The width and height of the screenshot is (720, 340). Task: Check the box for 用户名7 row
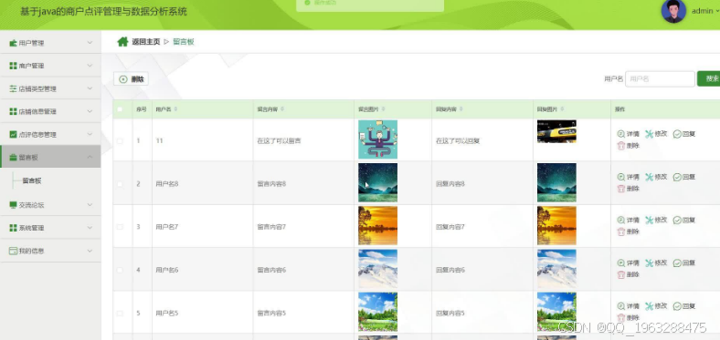[120, 227]
